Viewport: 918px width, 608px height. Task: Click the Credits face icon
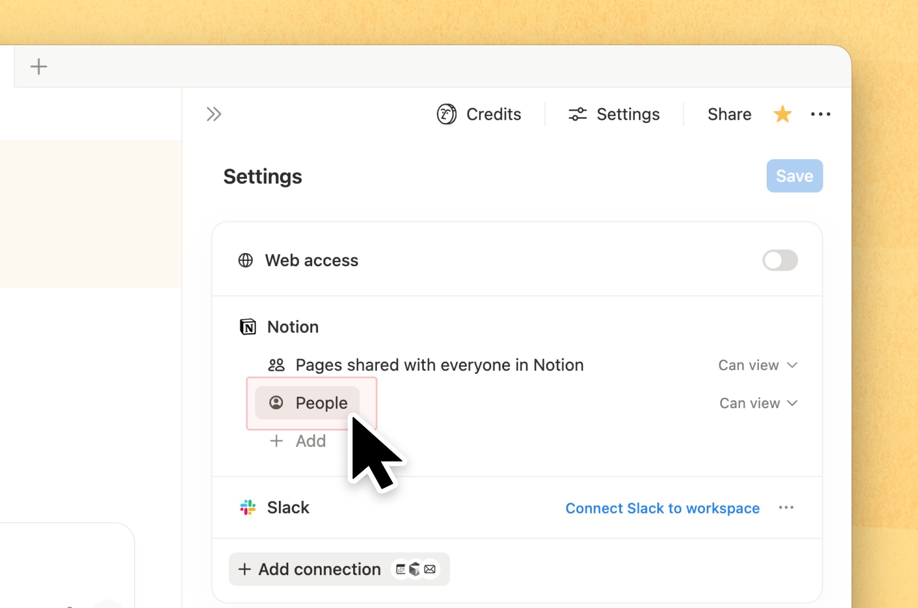(446, 114)
